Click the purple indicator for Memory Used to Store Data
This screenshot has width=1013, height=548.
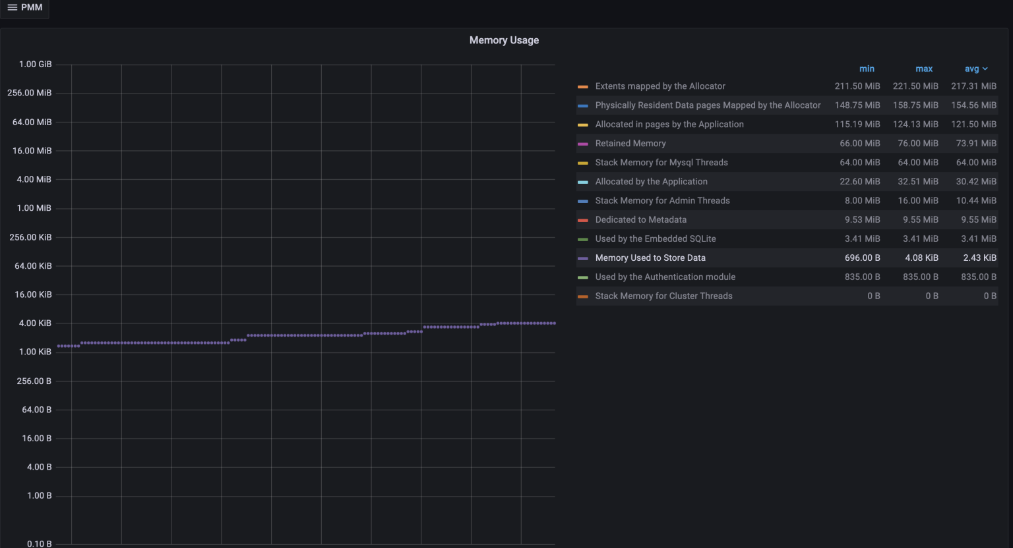pyautogui.click(x=583, y=258)
